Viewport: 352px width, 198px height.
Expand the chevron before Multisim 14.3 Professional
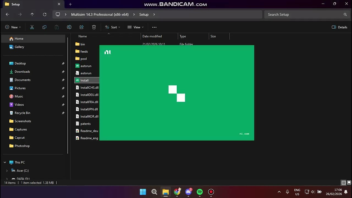(65, 15)
